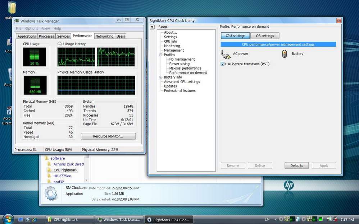Select the Performance on demand profile

pyautogui.click(x=188, y=73)
